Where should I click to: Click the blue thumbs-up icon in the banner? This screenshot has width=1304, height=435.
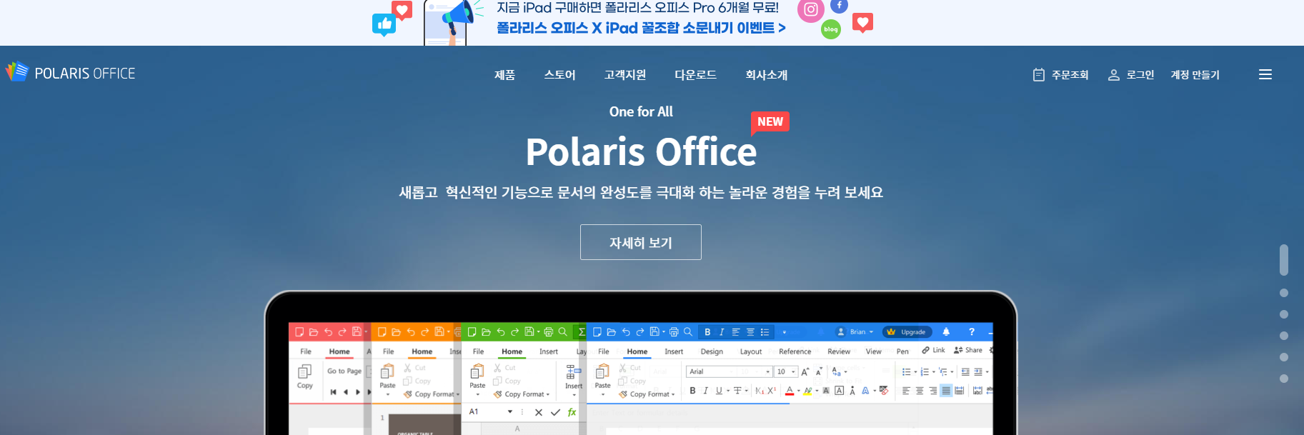[384, 25]
